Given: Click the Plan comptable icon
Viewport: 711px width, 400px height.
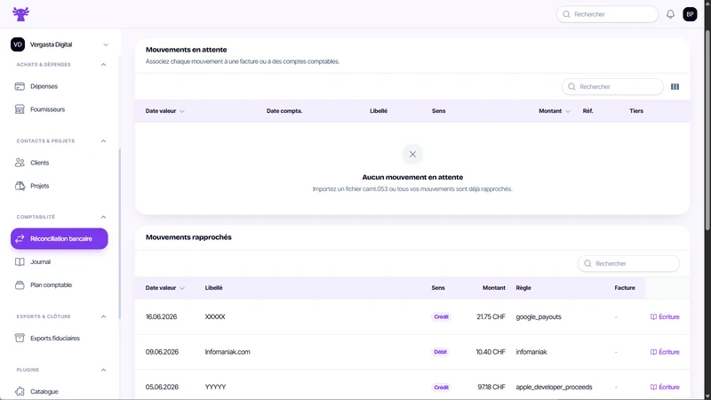Looking at the screenshot, I should (20, 284).
